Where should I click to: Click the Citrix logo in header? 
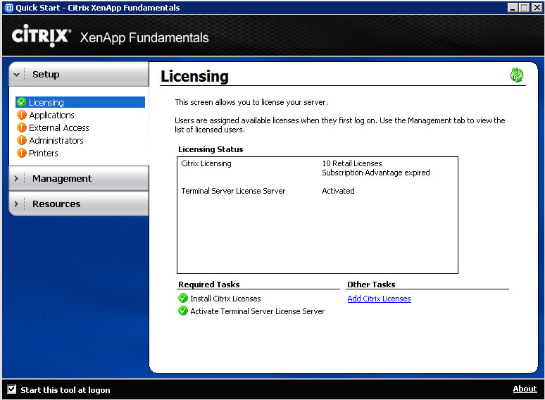[41, 36]
